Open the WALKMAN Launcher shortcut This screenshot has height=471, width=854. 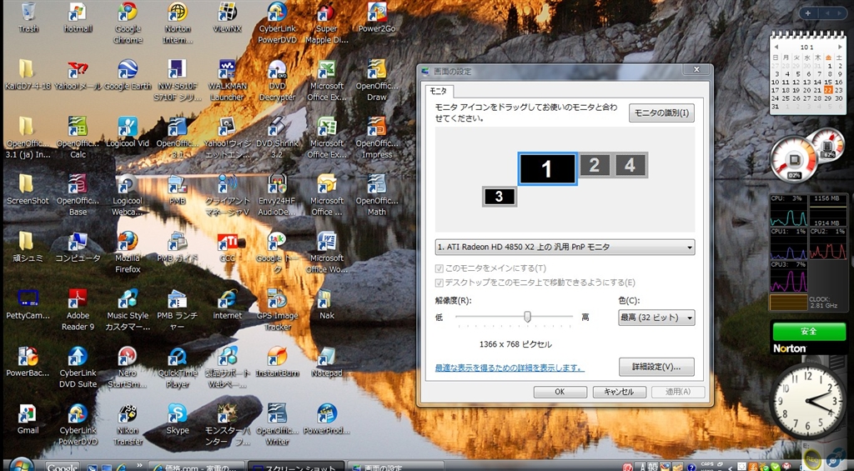click(227, 80)
